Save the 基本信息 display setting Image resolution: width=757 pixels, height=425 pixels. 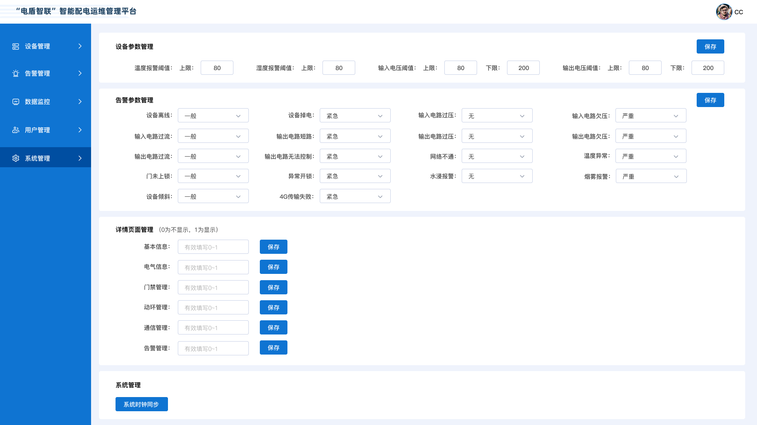(273, 247)
